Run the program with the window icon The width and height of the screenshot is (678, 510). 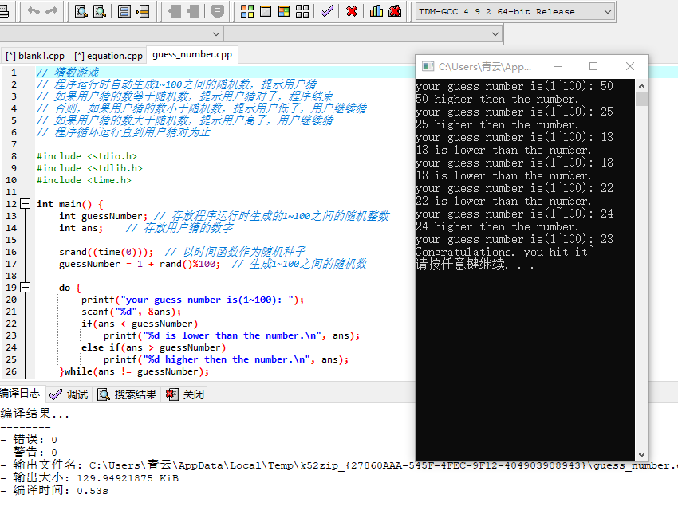pos(266,11)
